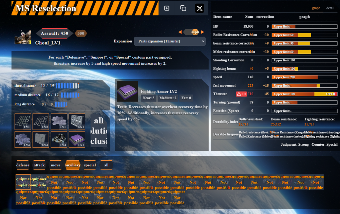
Task: Select the equipped ring lattice part labeled LV2
Action: 41,122
